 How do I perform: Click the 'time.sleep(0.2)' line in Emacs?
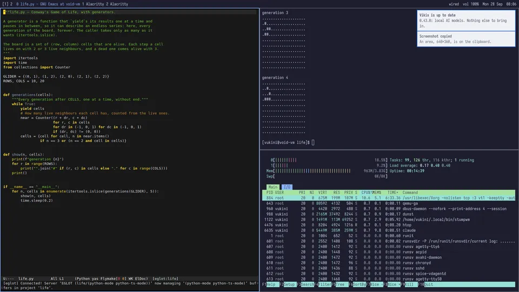[x=36, y=200]
